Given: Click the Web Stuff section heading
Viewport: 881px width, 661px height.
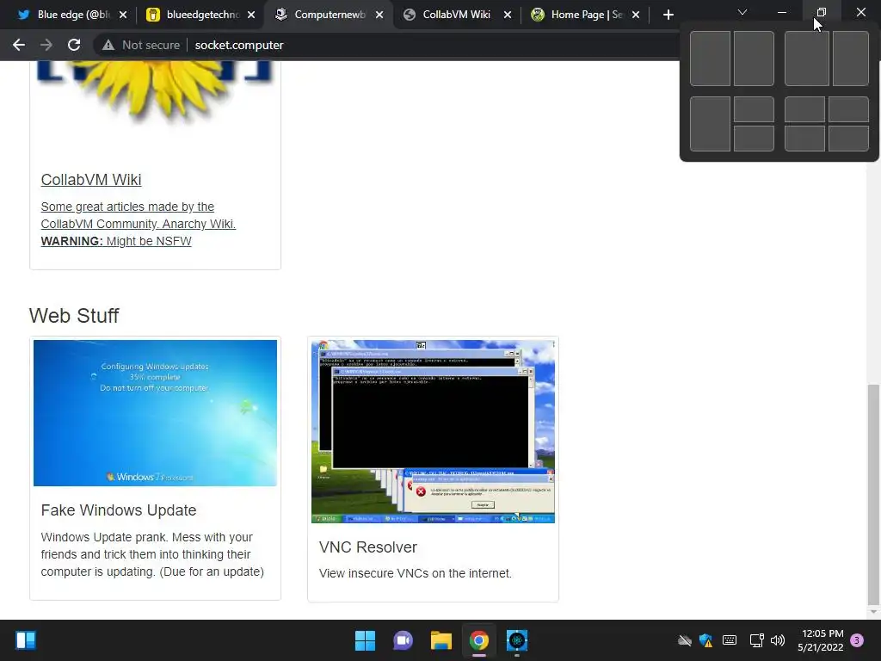Looking at the screenshot, I should [74, 316].
